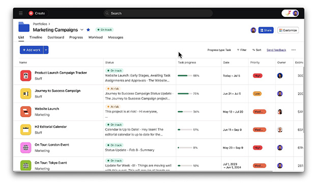Click the owner avatar on Journey to Success row

point(279,94)
